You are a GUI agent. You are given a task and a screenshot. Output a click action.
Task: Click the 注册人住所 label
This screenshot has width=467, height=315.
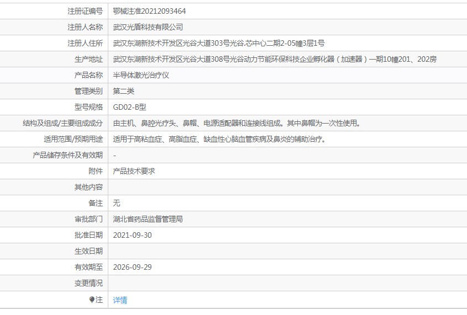pyautogui.click(x=85, y=44)
